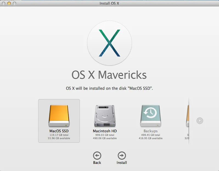Select the MacOS SSD disk name
This screenshot has height=171, width=219.
click(59, 131)
